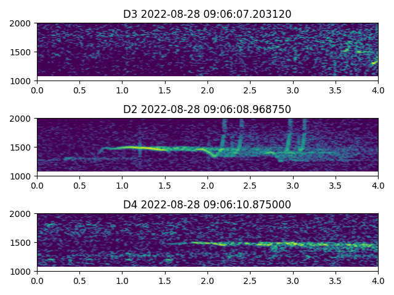The image size is (394, 295).
Task: Click the 1.5 x-axis tick under D2 plot
Action: coord(165,185)
